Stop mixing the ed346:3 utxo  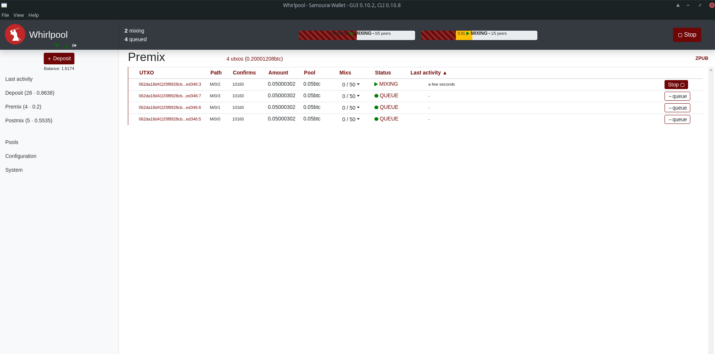coord(676,85)
